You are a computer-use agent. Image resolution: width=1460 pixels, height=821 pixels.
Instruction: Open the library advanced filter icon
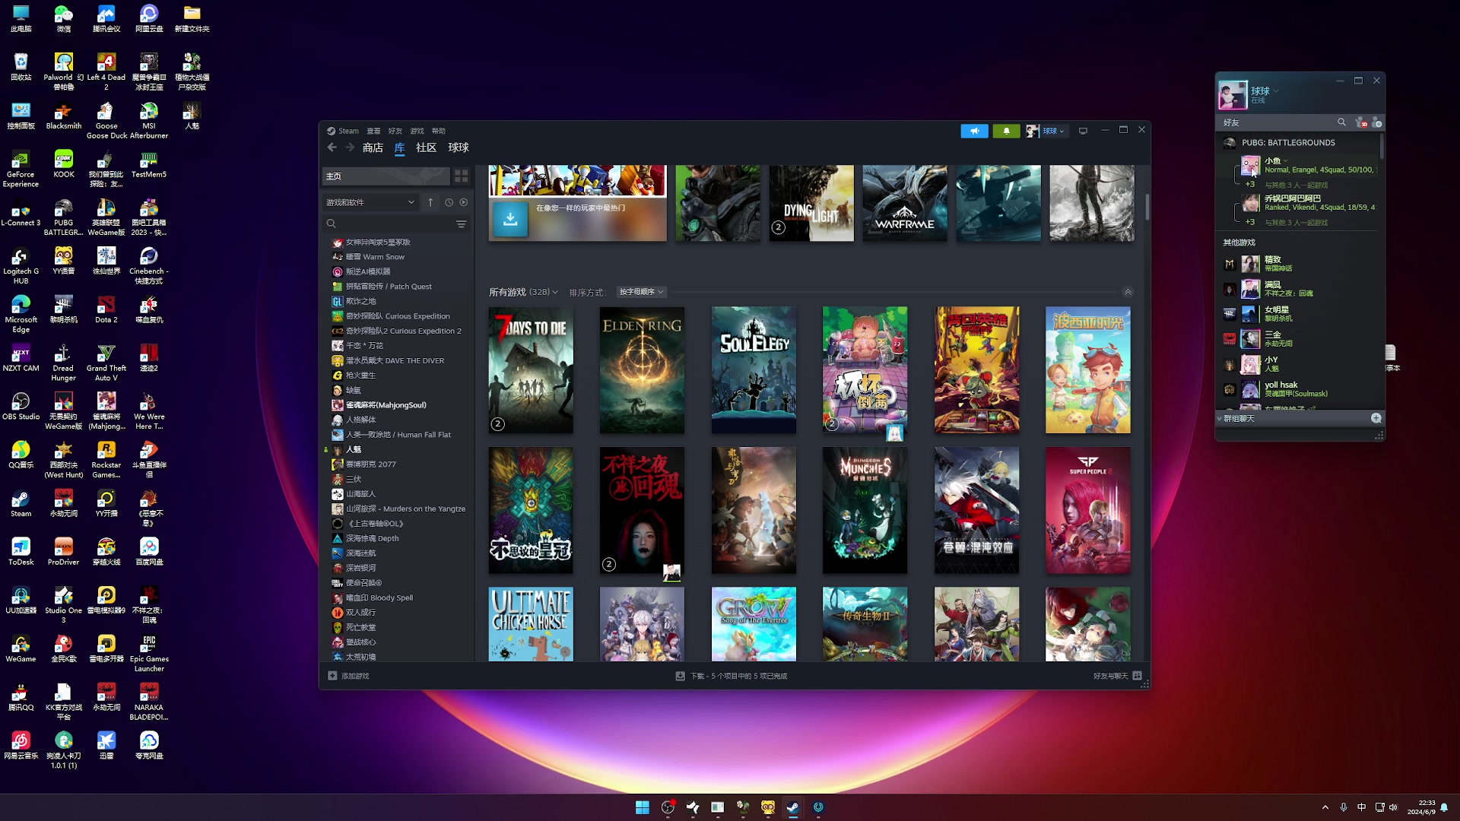coord(461,223)
